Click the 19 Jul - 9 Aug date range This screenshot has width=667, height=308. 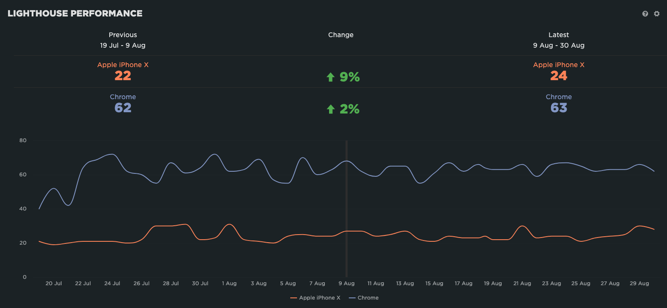tap(123, 46)
